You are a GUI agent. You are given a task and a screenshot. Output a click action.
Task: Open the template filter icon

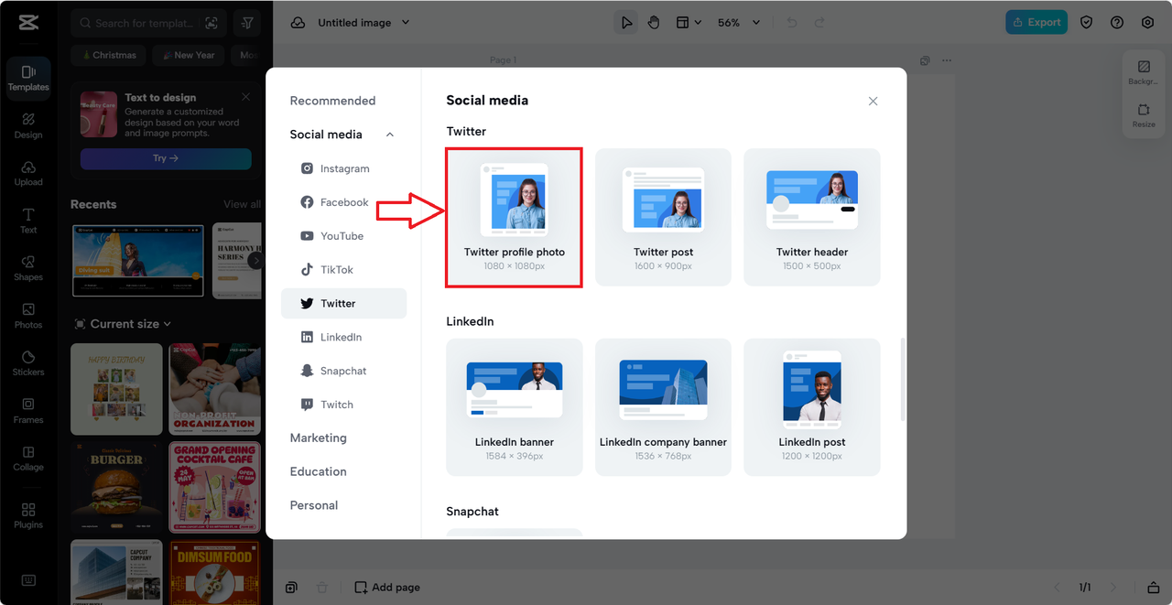coord(247,23)
